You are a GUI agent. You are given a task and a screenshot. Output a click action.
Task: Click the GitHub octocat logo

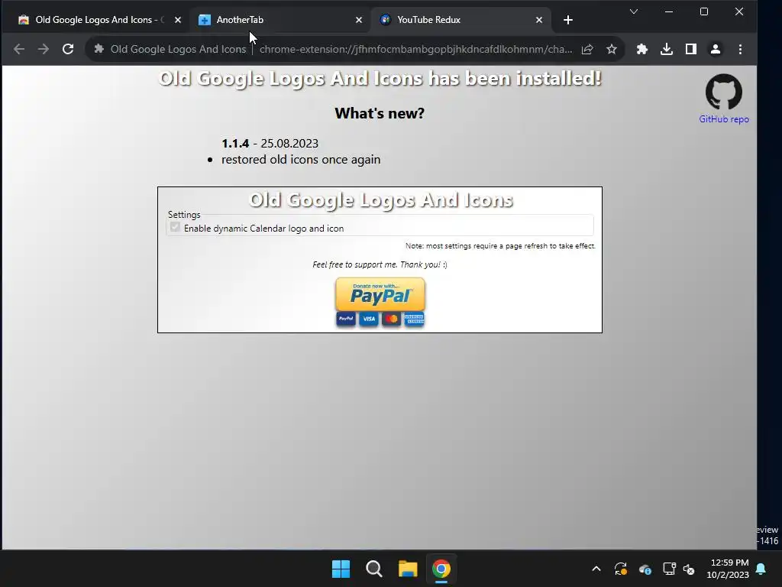tap(724, 92)
